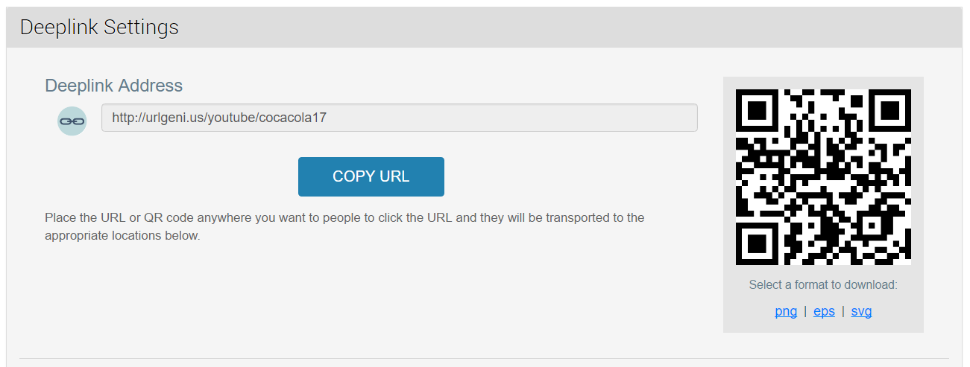Viewport: 970px width, 367px height.
Task: Click the QR code's top-right finder square
Action: 889,110
